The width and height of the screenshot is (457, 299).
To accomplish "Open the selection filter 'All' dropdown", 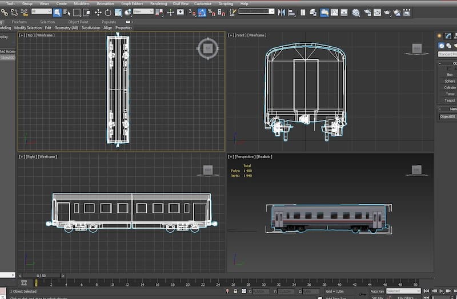I will [x=41, y=11].
